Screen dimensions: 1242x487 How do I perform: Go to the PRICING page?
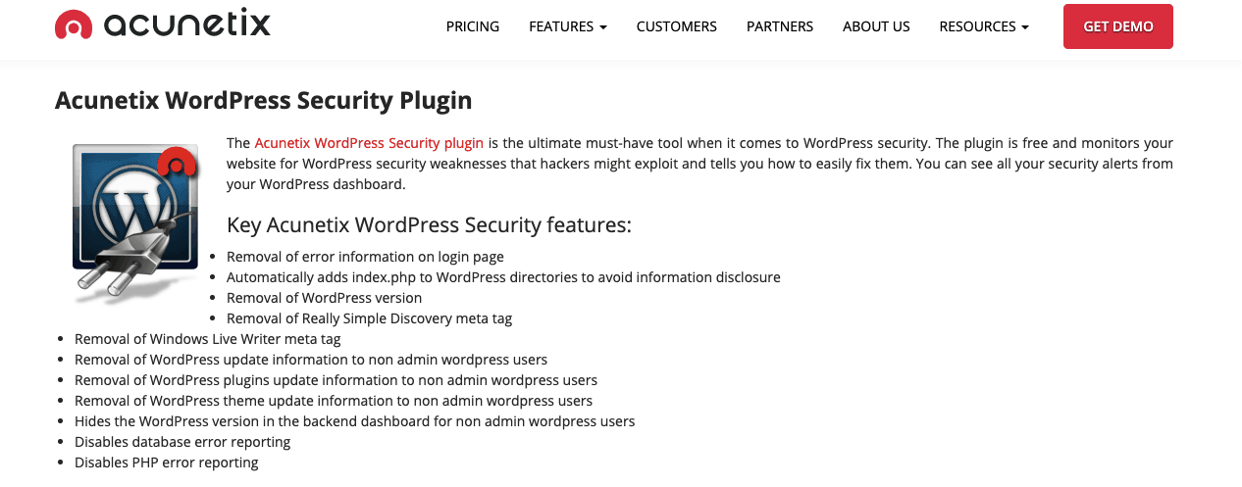(473, 26)
